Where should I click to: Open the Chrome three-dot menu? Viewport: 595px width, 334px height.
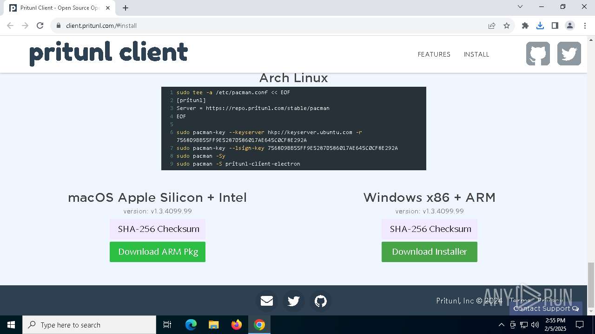point(585,26)
